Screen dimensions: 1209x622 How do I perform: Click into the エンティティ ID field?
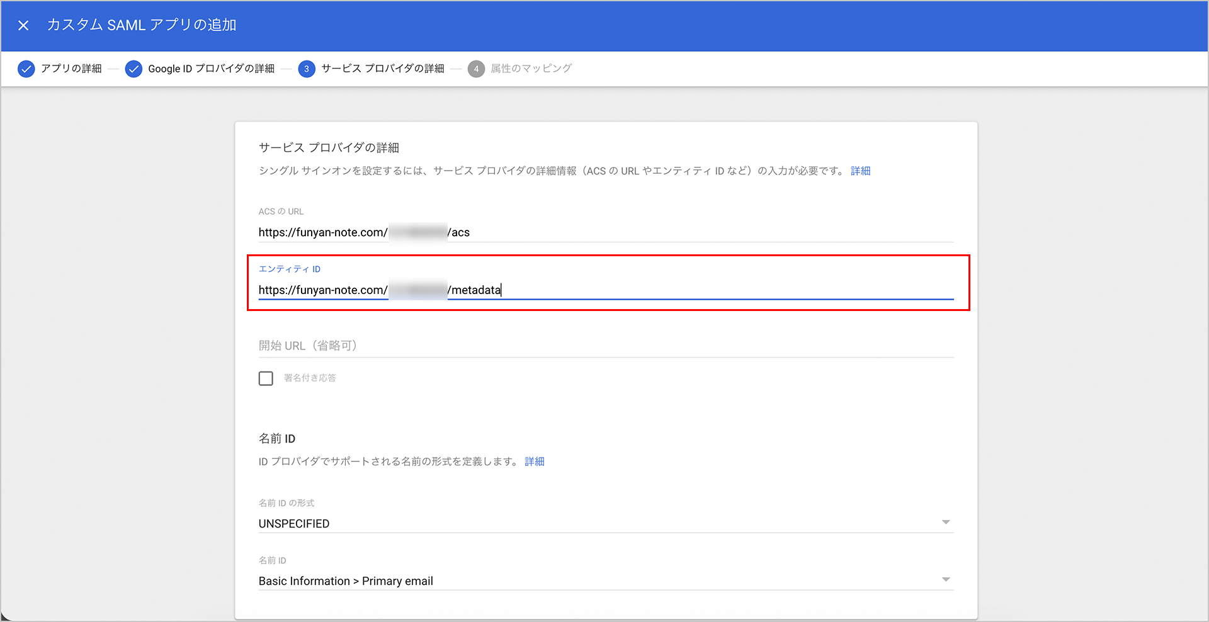tap(693, 290)
